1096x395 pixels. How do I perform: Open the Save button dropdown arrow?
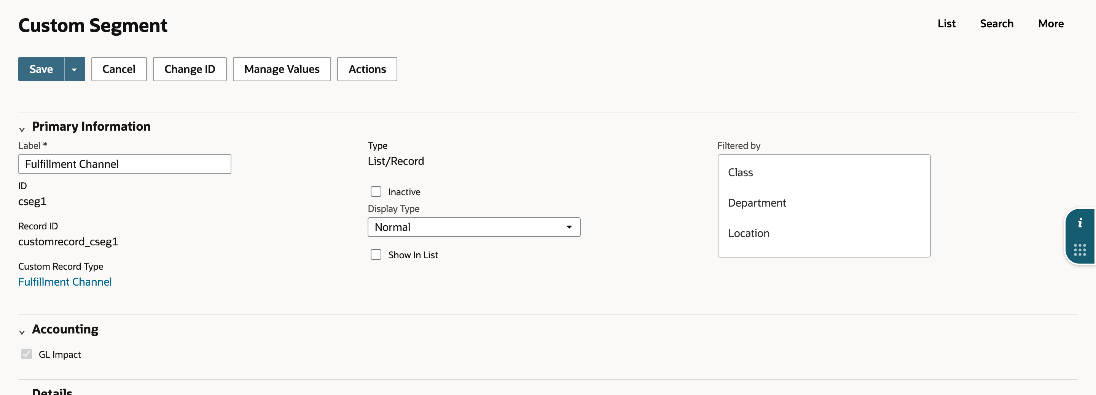[75, 69]
